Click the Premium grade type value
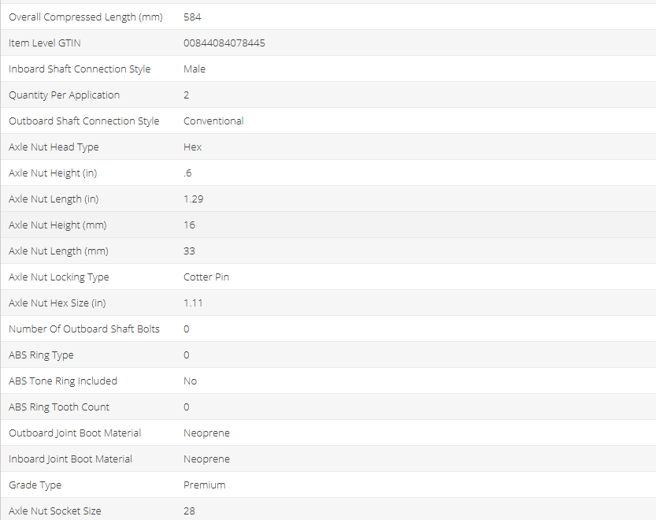 [x=205, y=485]
